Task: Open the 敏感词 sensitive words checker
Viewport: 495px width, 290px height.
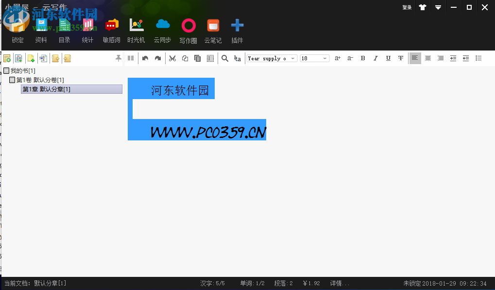Action: [111, 29]
